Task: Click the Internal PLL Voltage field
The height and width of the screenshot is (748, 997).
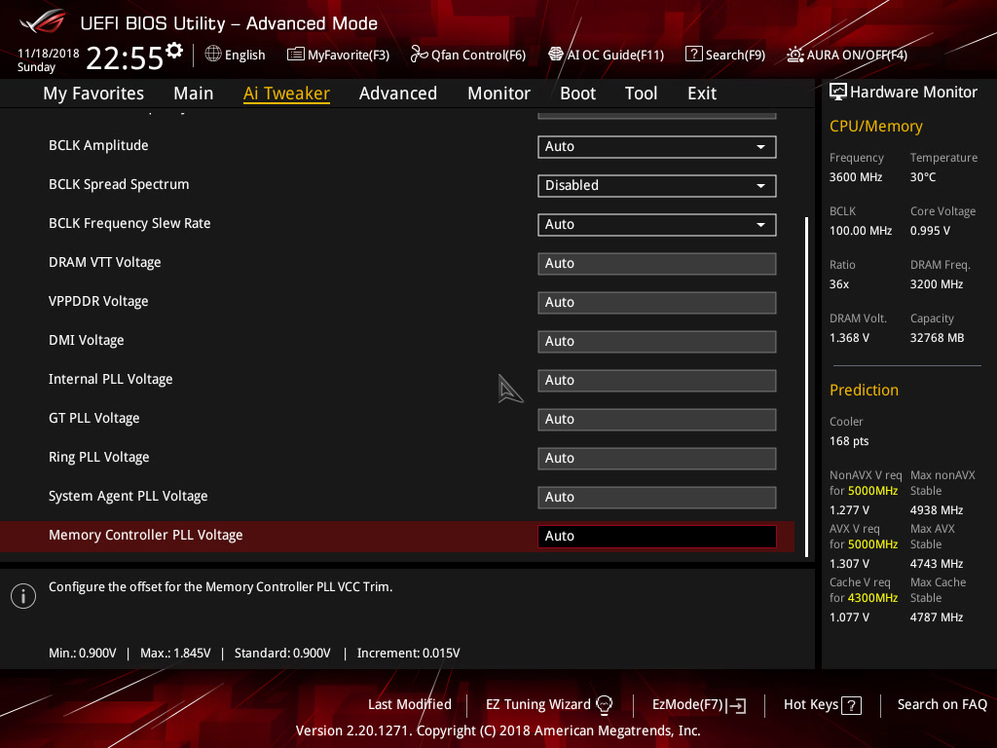Action: point(657,381)
